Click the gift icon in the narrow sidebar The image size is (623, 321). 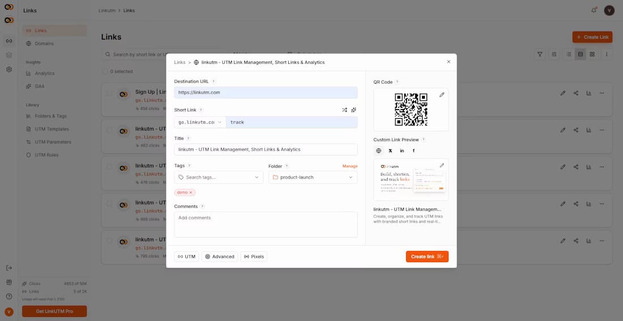pyautogui.click(x=8, y=282)
